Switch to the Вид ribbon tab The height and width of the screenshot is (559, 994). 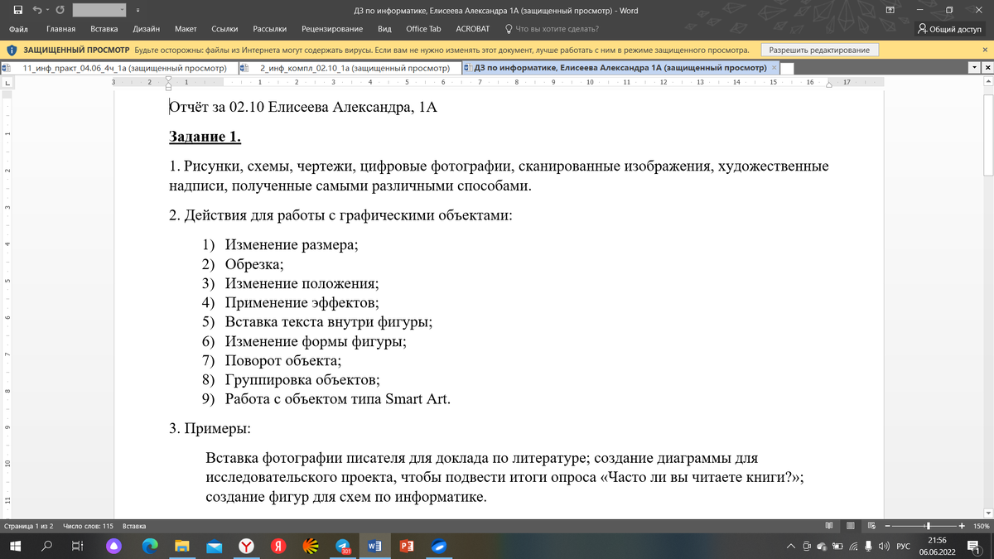(384, 28)
